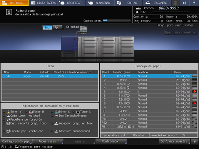Click the help question mark icon
The image size is (199, 149).
point(194,3)
